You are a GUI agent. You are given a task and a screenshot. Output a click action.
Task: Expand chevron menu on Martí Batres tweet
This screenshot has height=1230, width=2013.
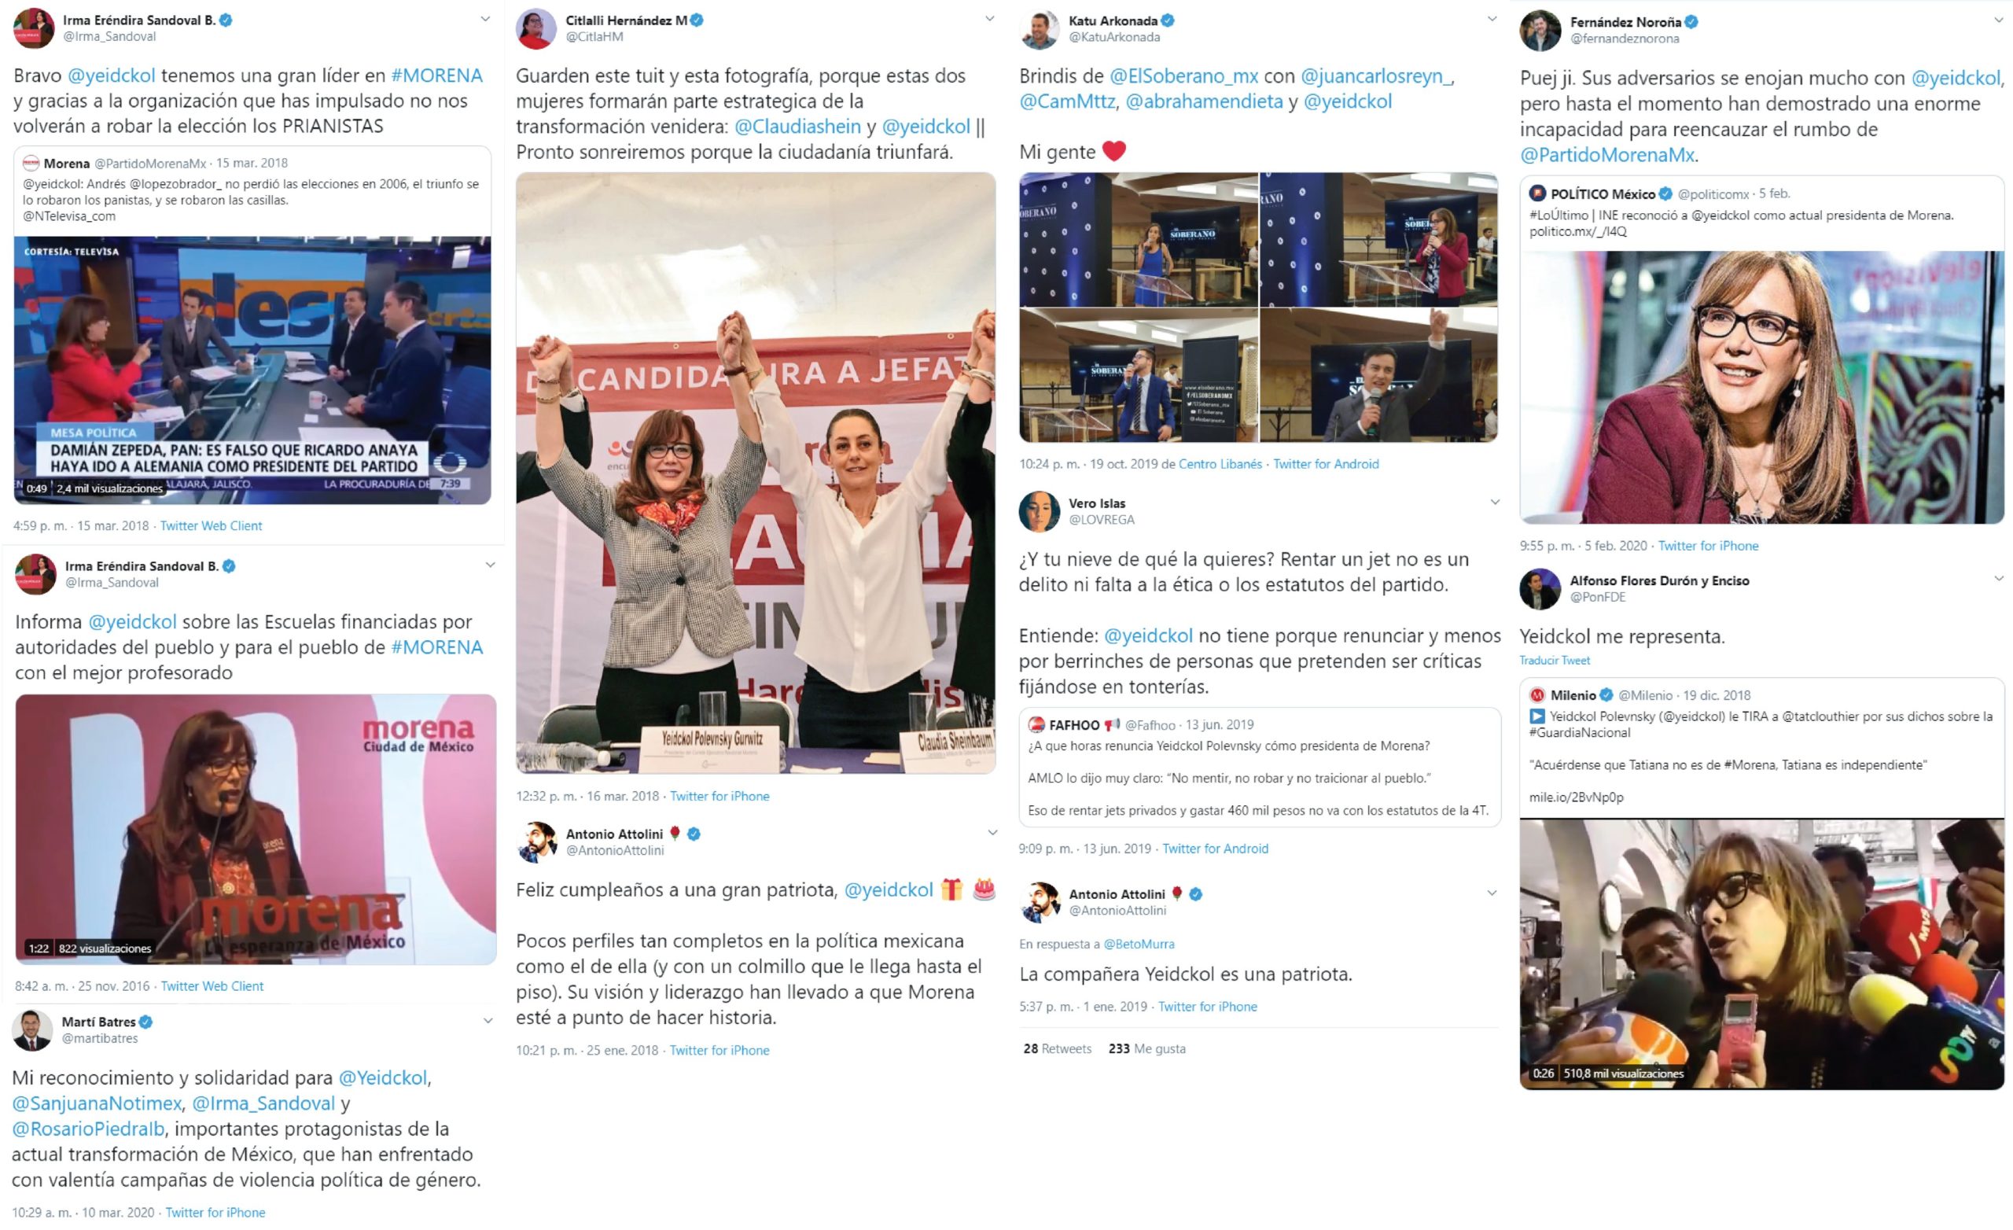(488, 1021)
